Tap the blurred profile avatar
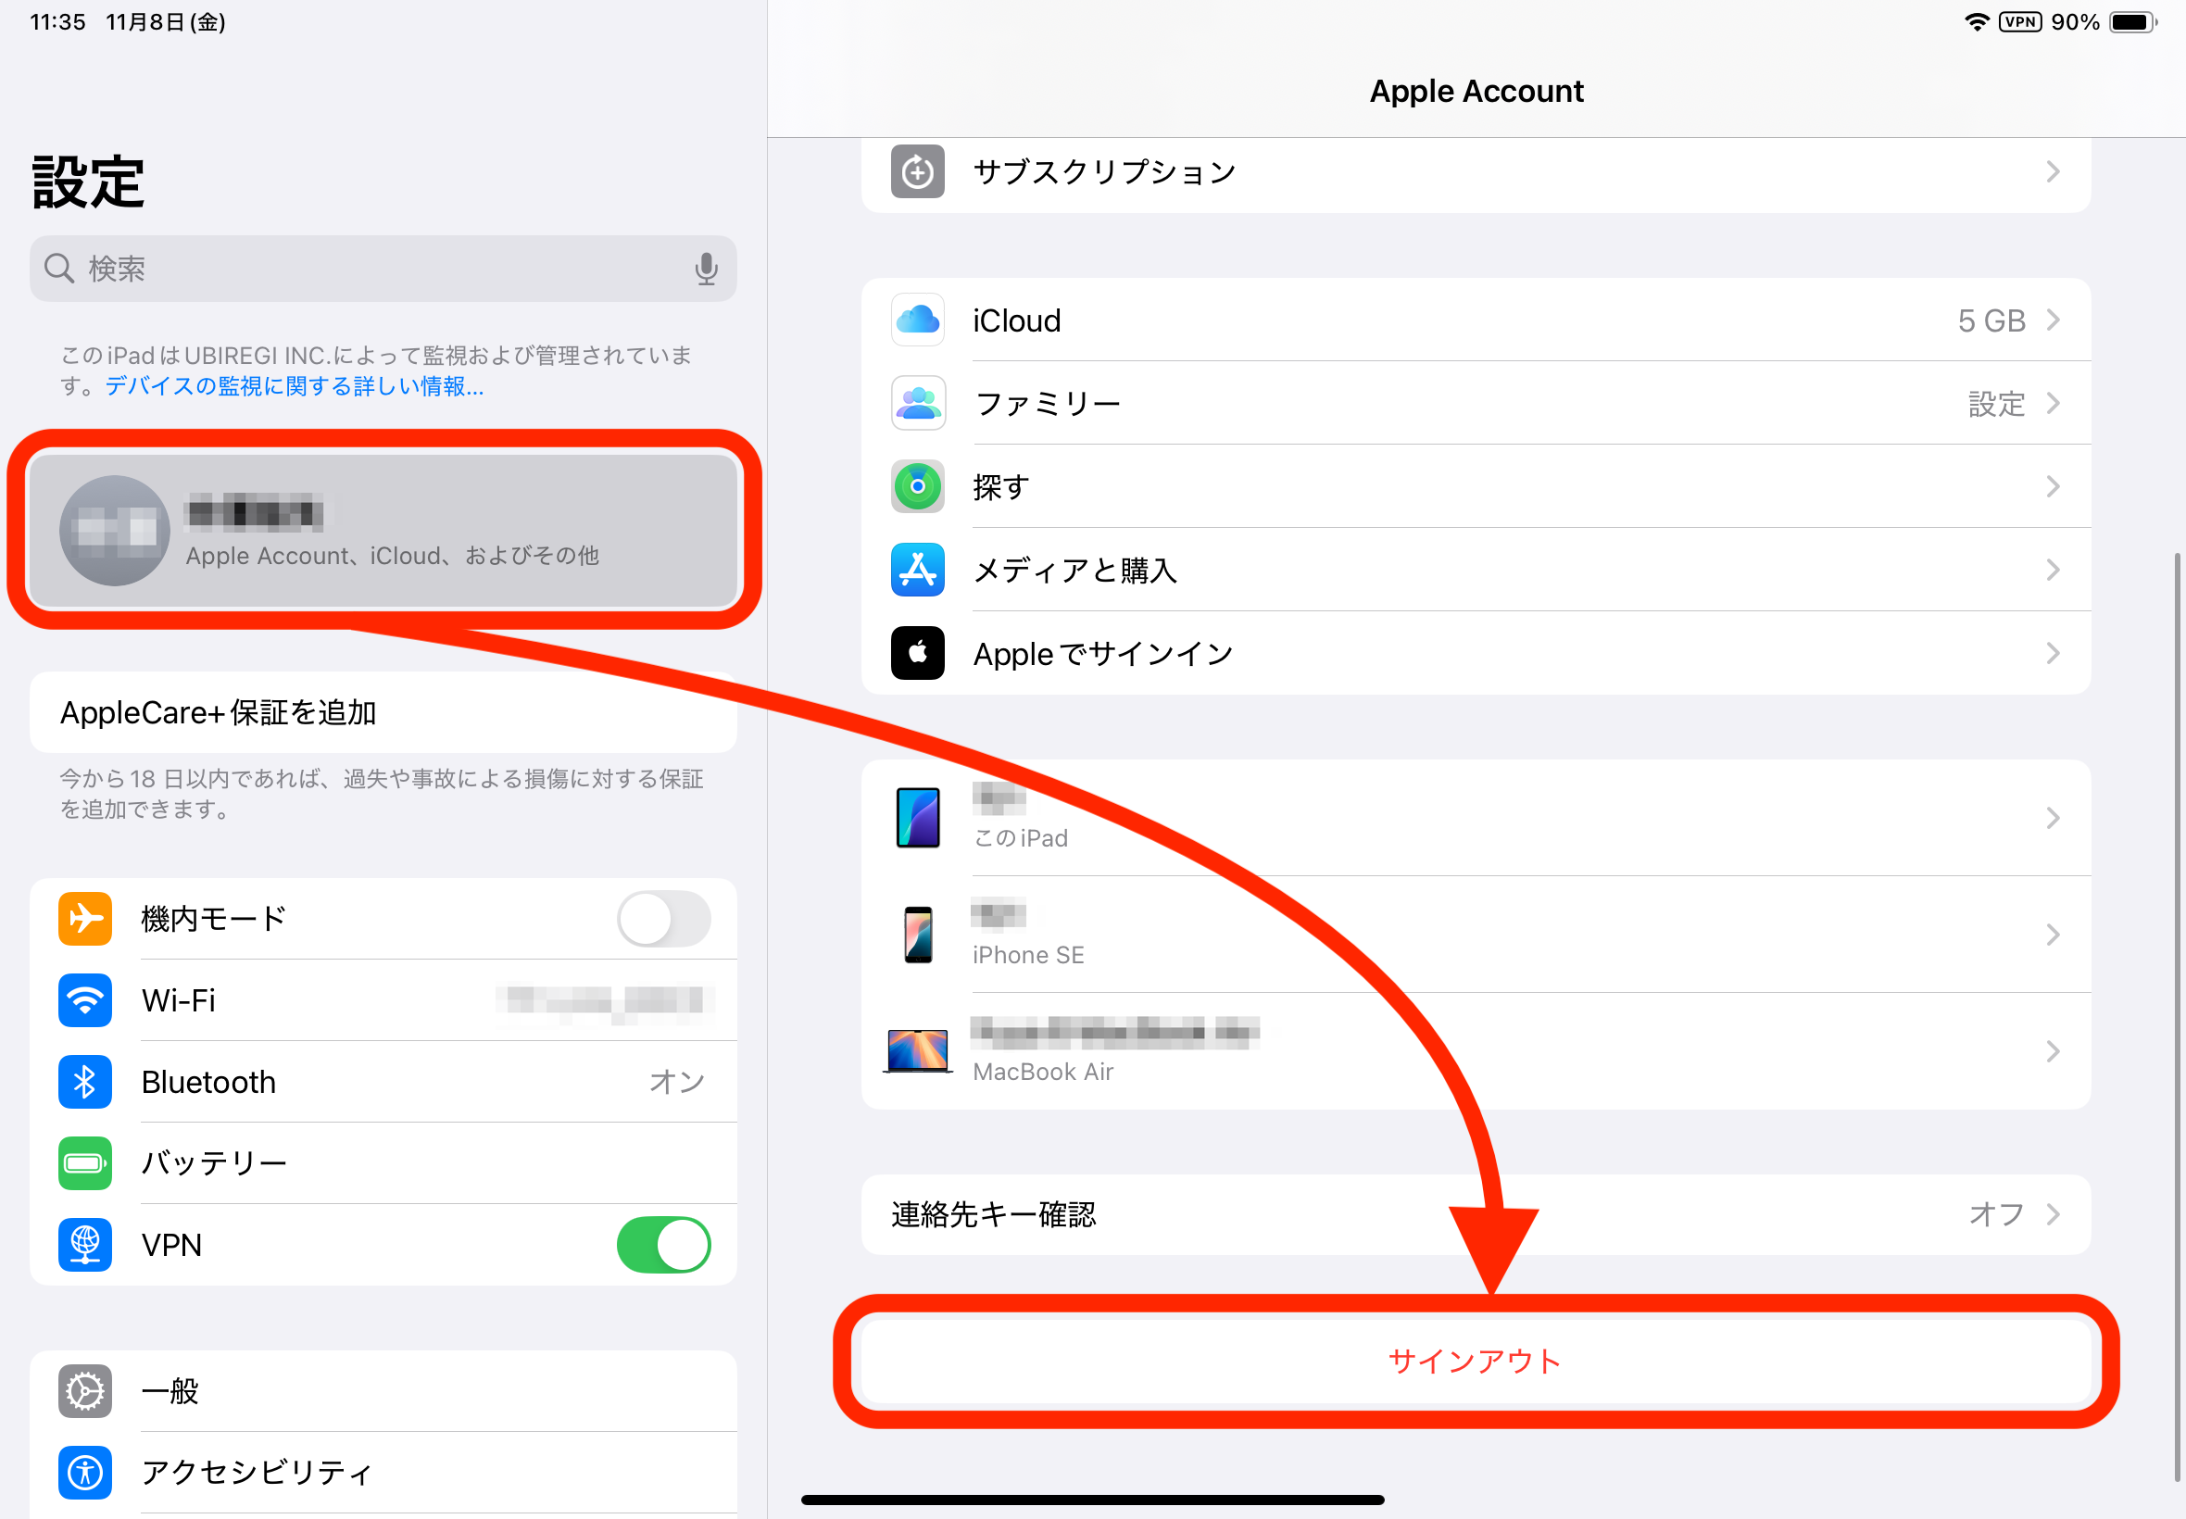 tap(115, 530)
